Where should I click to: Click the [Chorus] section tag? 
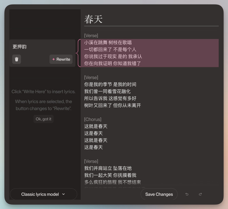93,119
